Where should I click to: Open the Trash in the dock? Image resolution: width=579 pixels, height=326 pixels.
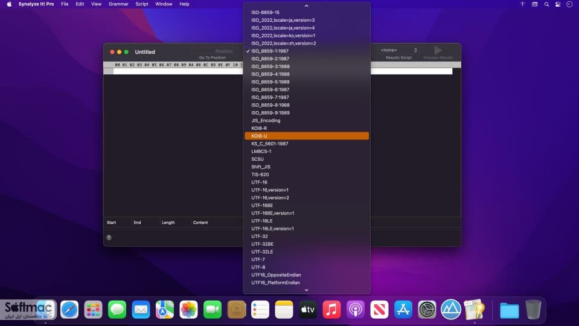click(533, 309)
